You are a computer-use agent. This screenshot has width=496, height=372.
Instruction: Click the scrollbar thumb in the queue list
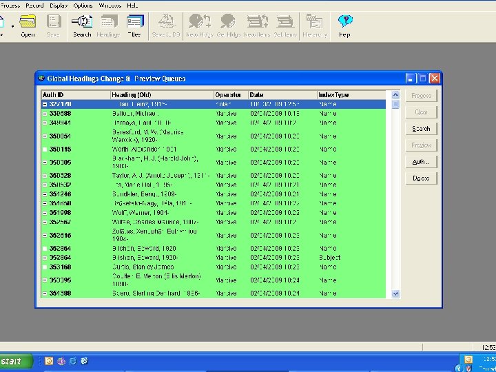coord(395,105)
